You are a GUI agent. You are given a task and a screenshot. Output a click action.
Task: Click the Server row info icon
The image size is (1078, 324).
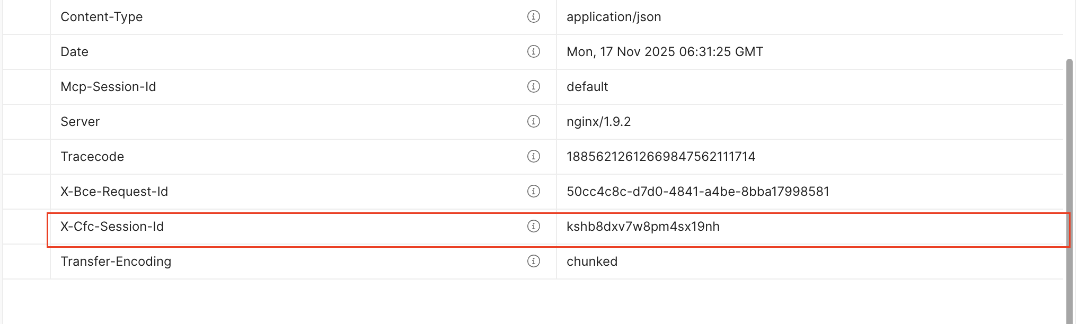click(x=533, y=122)
